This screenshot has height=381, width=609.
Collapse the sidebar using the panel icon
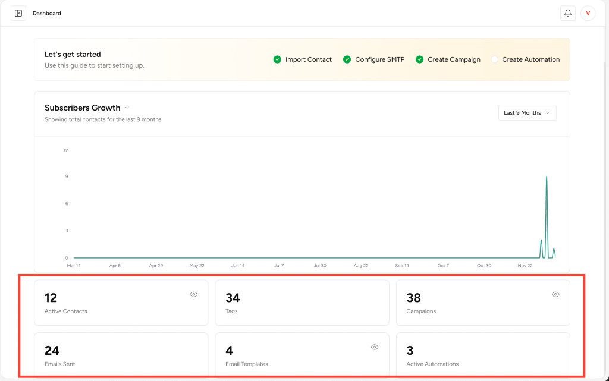tap(18, 13)
